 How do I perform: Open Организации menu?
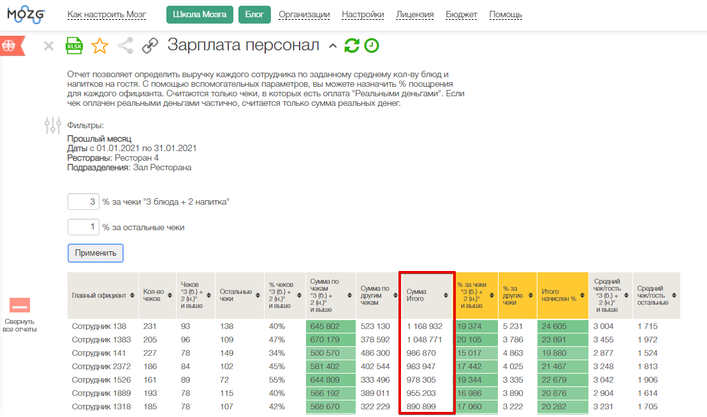[x=304, y=15]
